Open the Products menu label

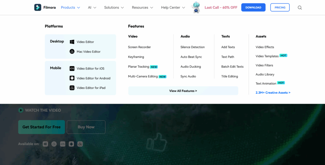tap(68, 8)
